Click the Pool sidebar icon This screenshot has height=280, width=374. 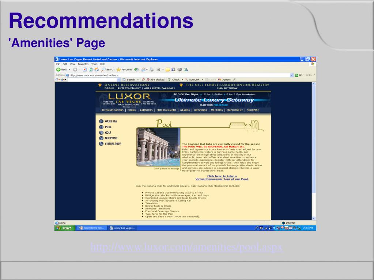pos(101,127)
